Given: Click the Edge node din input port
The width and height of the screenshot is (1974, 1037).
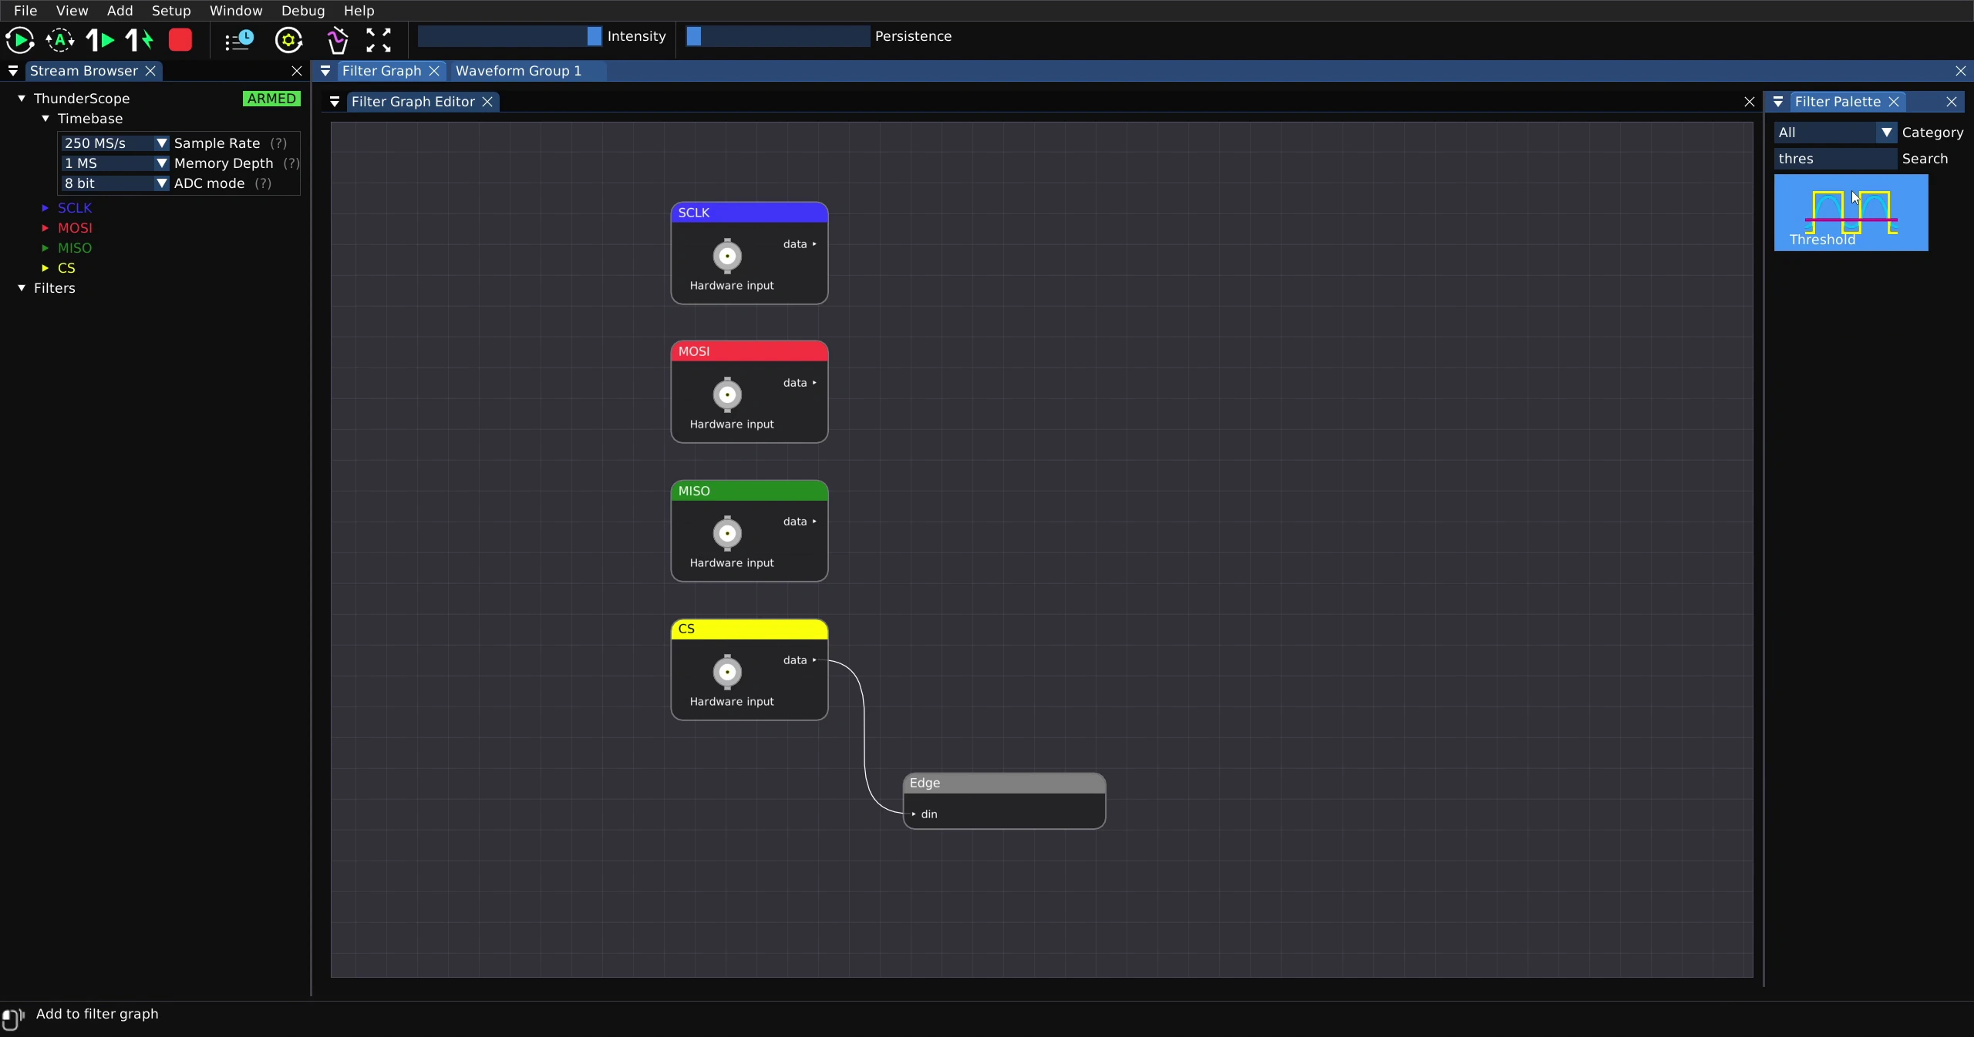Looking at the screenshot, I should [915, 814].
